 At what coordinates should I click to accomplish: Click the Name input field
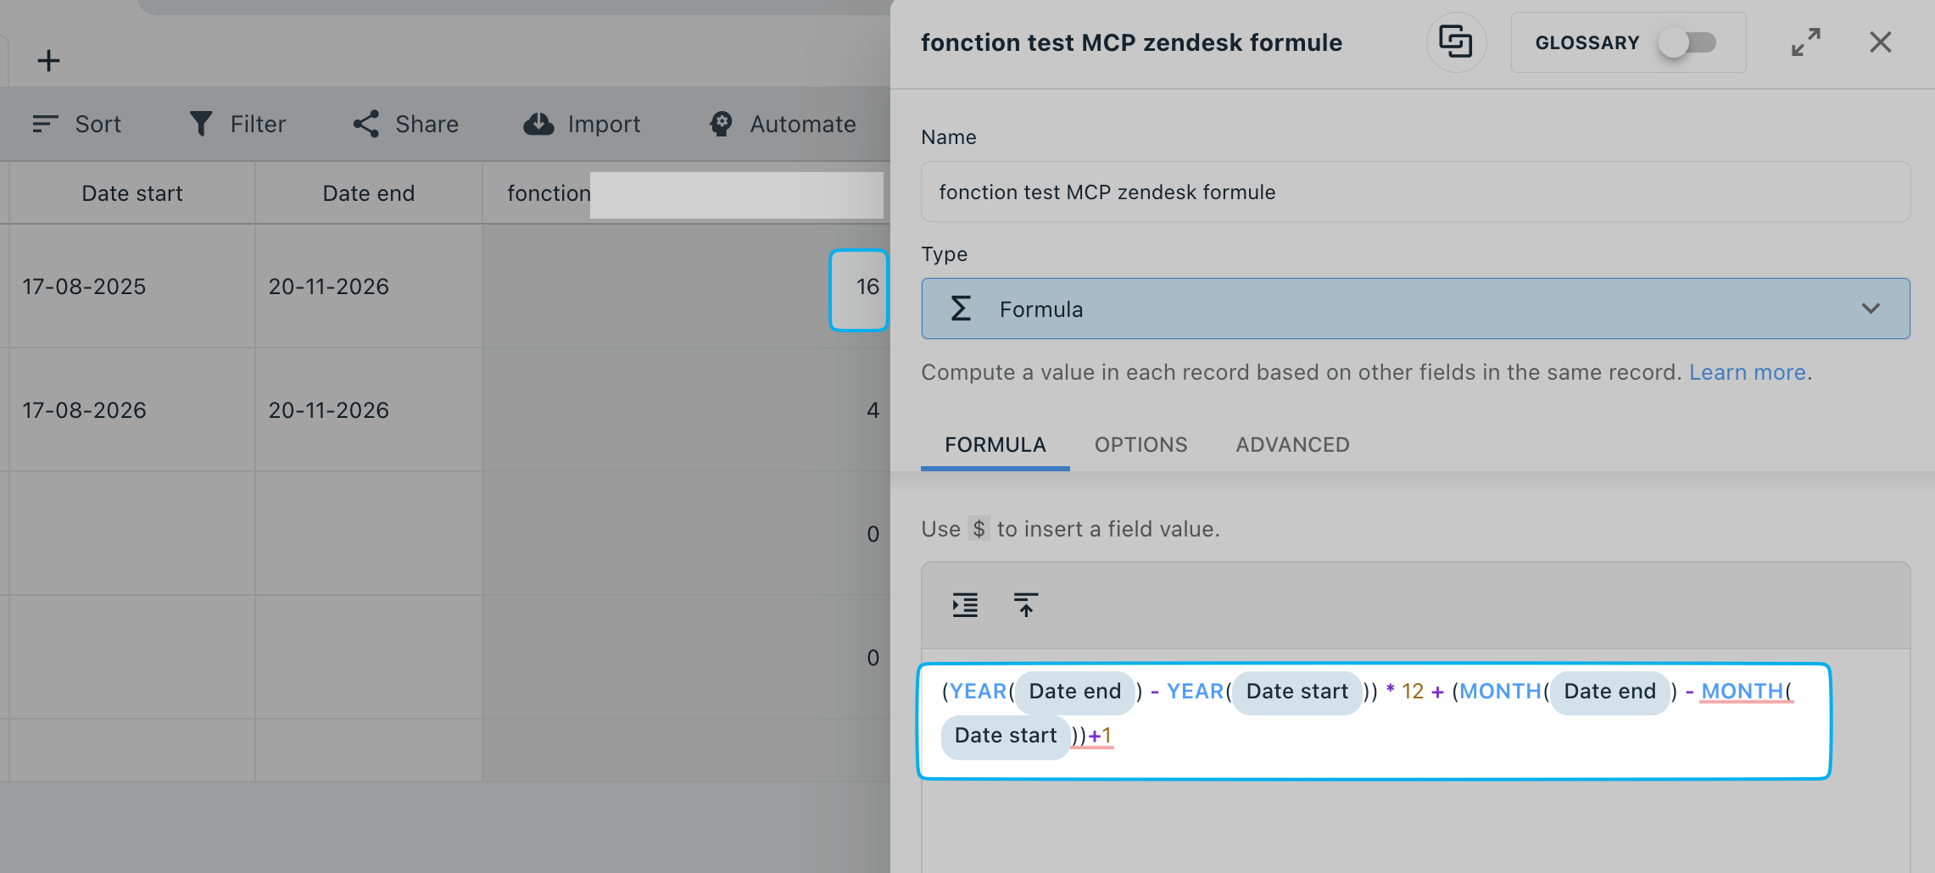tap(1415, 192)
